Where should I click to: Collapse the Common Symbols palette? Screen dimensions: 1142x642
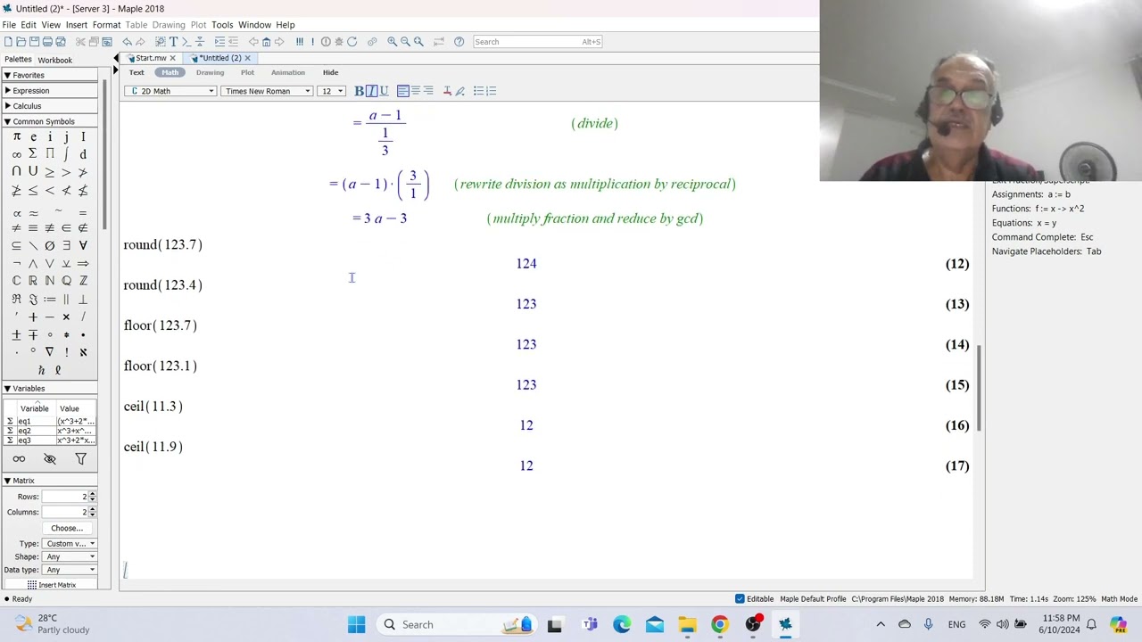(x=7, y=121)
